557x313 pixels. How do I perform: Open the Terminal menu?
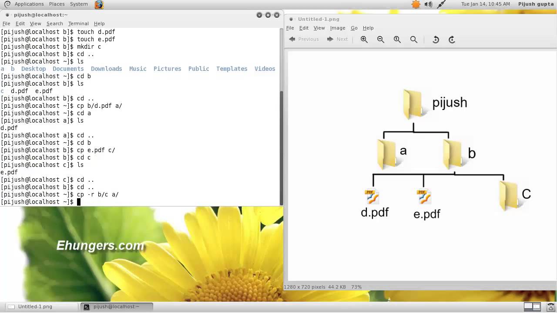tap(78, 23)
